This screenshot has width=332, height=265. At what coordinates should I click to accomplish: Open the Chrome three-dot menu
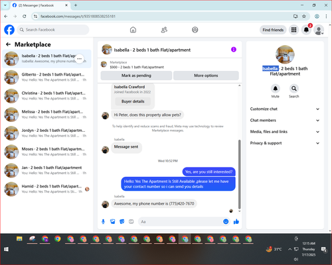point(326,17)
